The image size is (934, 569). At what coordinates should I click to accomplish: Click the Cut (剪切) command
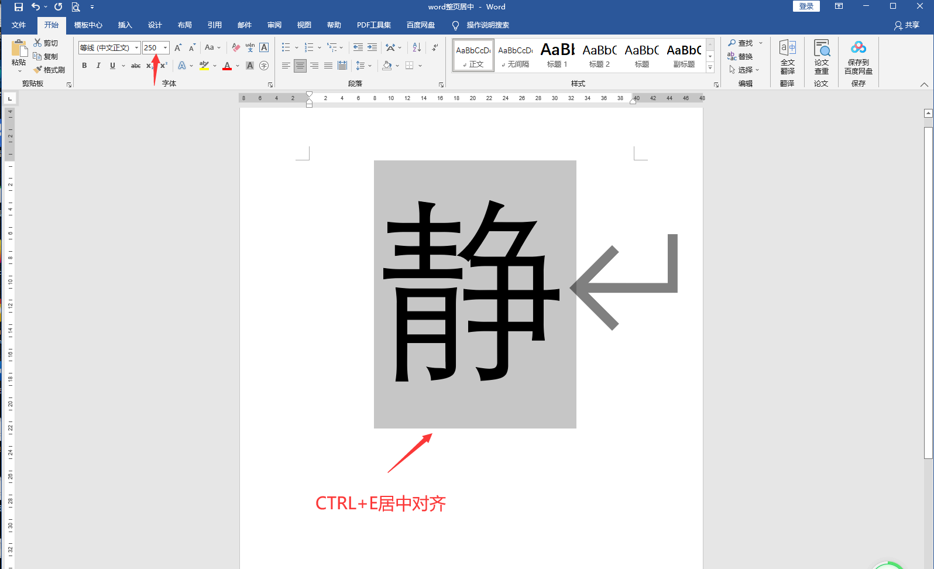(x=46, y=43)
